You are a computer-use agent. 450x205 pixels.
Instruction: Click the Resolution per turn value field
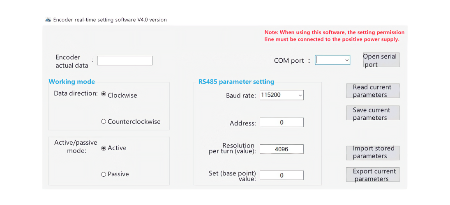[x=282, y=149]
